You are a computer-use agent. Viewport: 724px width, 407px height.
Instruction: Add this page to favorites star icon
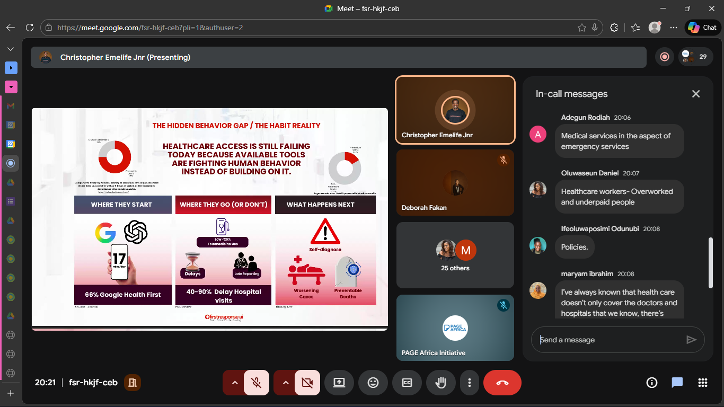click(x=582, y=28)
